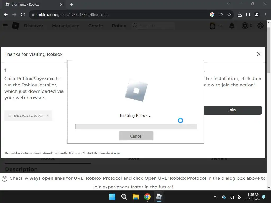Open the Windows Start menu
Screen dimensions: 271x203
pos(112,197)
